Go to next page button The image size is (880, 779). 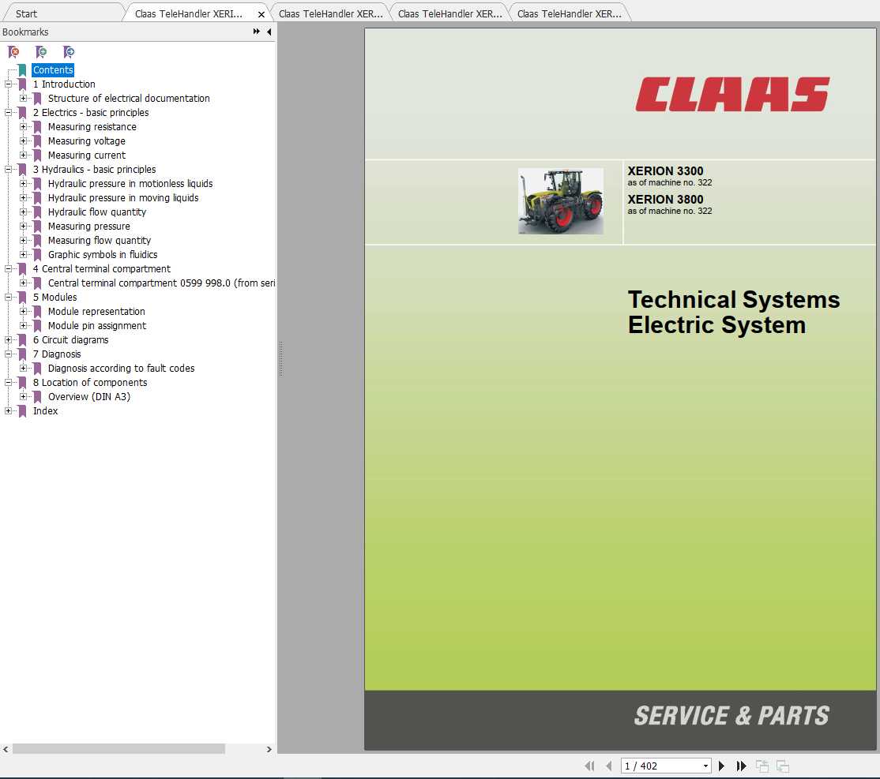(722, 766)
